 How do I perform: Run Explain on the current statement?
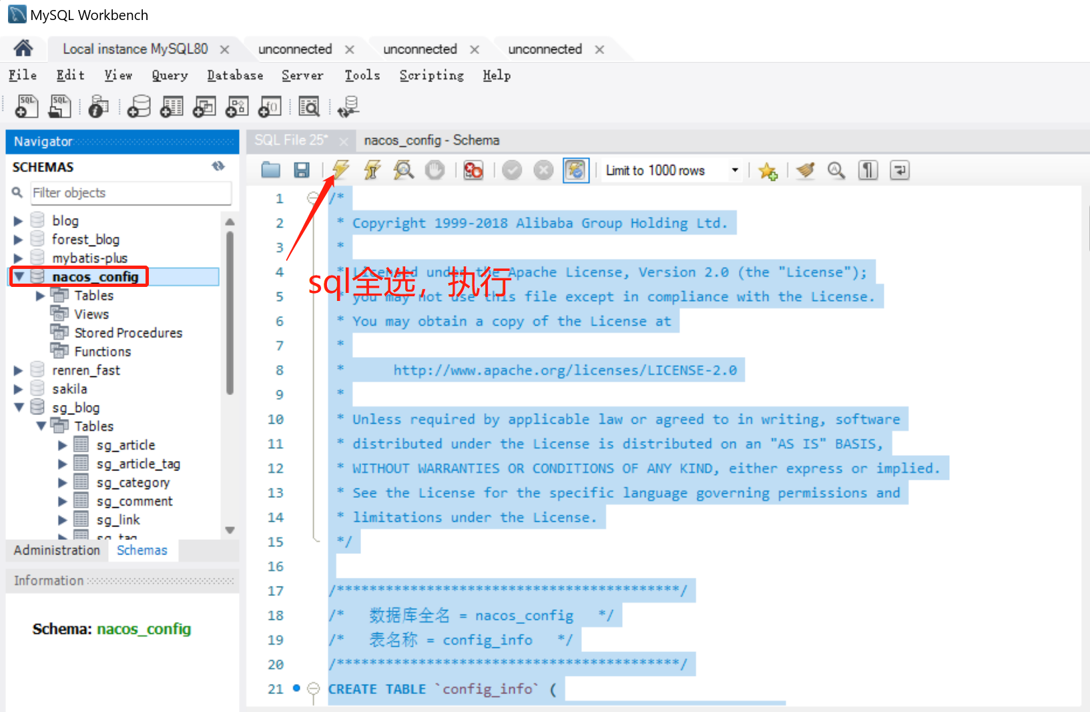pos(403,170)
